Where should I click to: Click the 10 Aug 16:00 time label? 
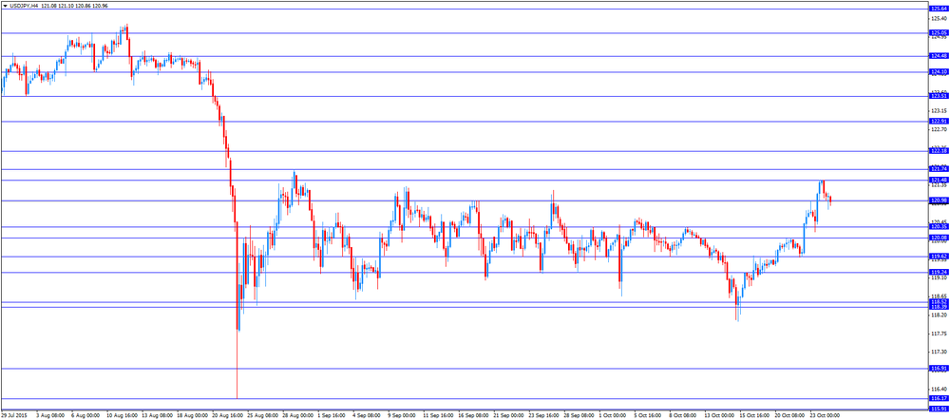122,416
